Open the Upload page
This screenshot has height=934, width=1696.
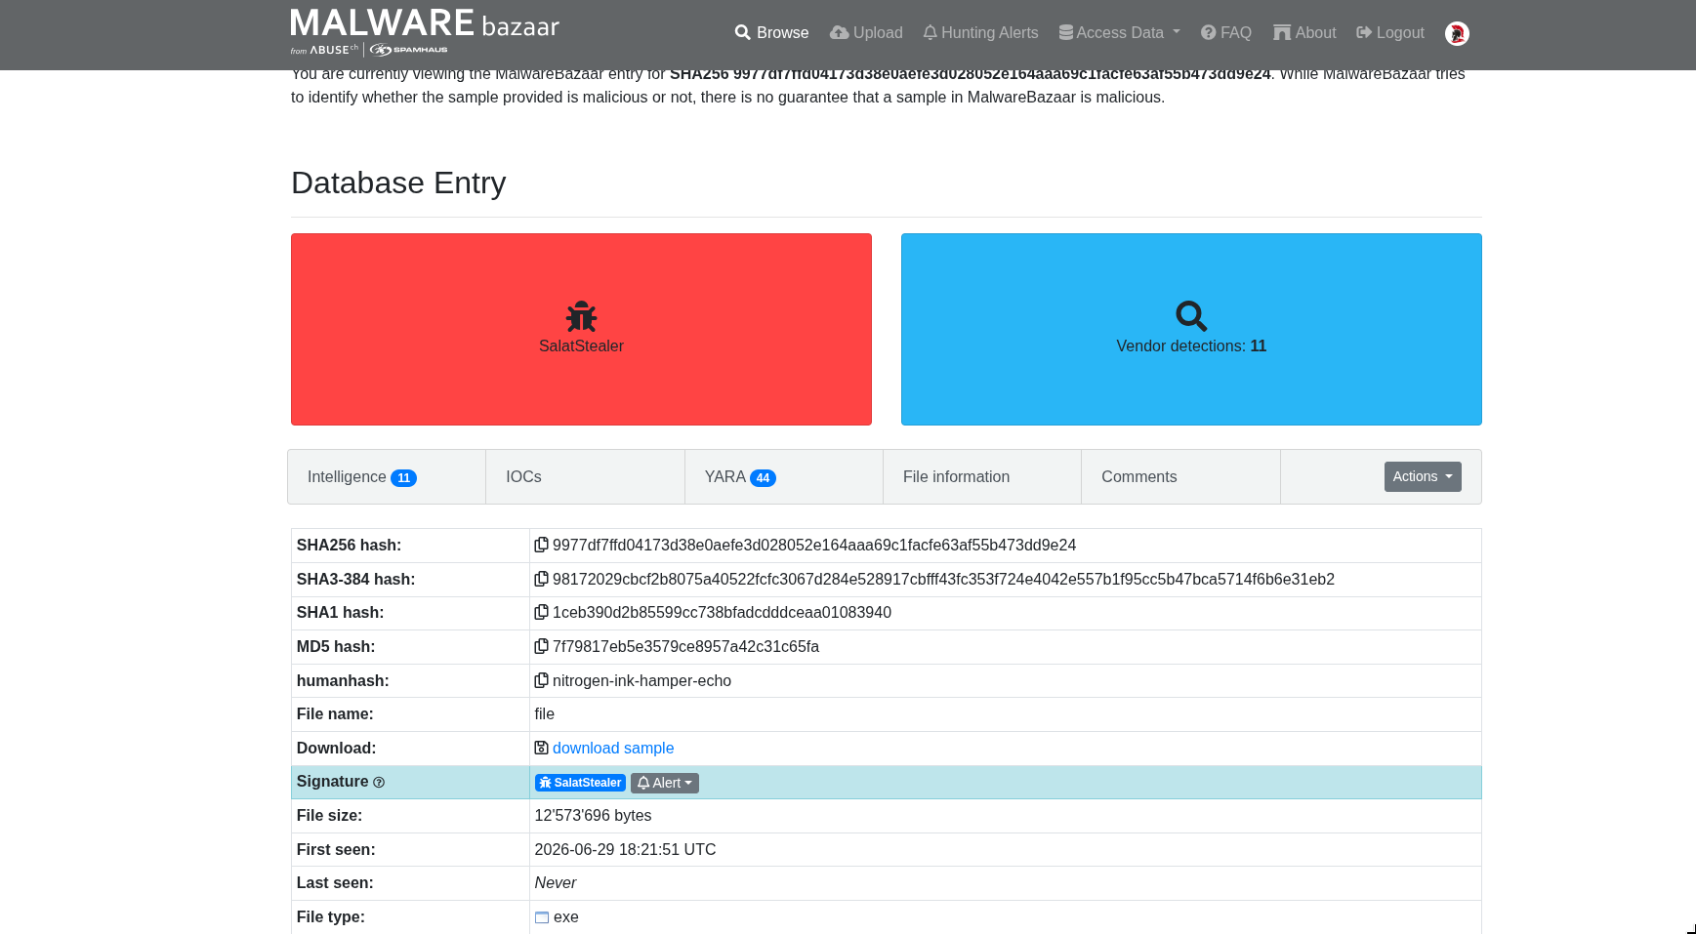click(866, 32)
